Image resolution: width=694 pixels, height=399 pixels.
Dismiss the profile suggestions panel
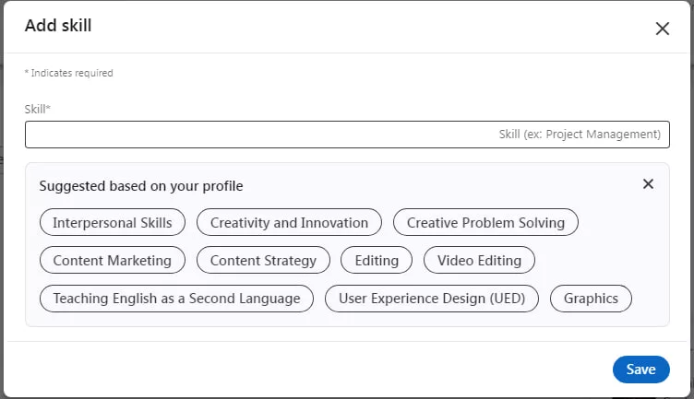tap(648, 184)
